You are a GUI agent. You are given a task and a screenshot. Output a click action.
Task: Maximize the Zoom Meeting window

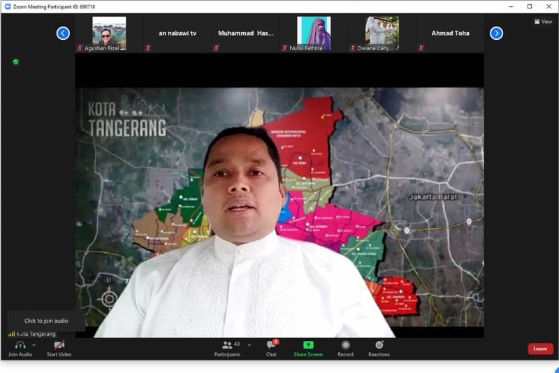tap(530, 6)
